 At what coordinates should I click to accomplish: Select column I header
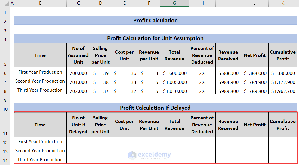click(x=228, y=3)
